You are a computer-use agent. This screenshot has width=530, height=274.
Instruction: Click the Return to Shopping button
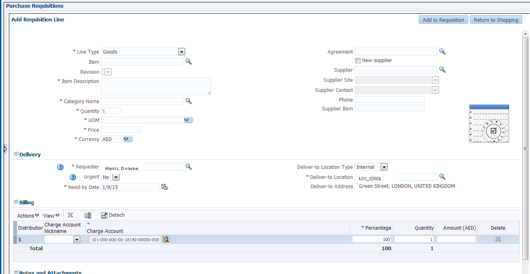tap(496, 19)
